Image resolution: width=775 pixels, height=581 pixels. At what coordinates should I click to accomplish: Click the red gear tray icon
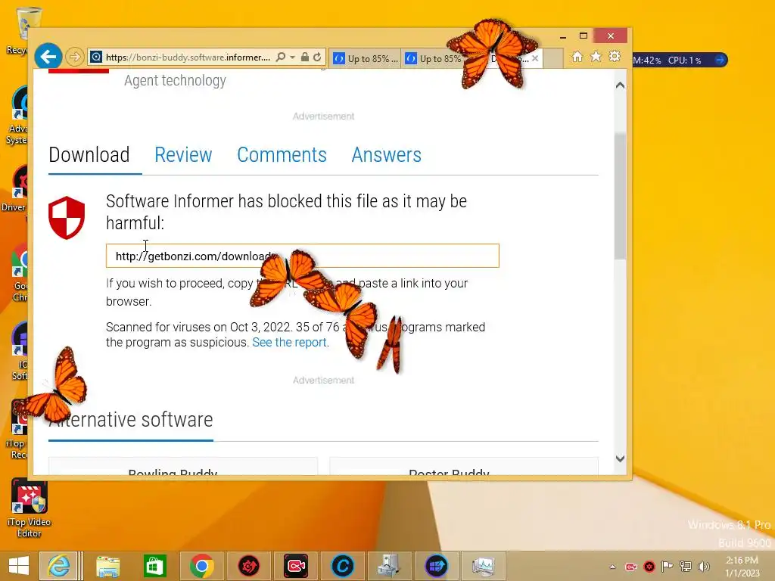(649, 567)
